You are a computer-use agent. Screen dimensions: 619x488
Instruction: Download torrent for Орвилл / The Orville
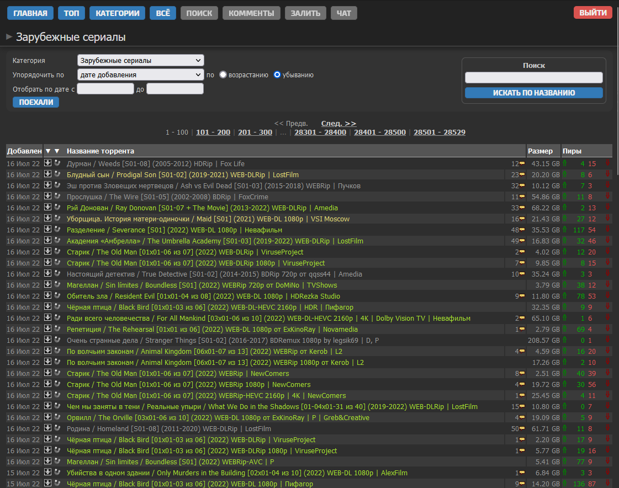pyautogui.click(x=47, y=417)
